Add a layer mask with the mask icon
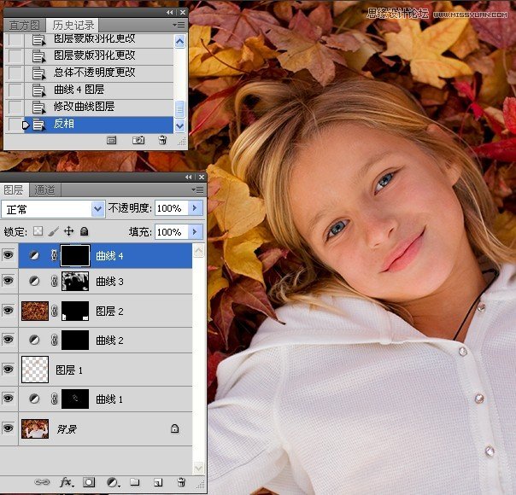The height and width of the screenshot is (495, 516). coord(89,482)
